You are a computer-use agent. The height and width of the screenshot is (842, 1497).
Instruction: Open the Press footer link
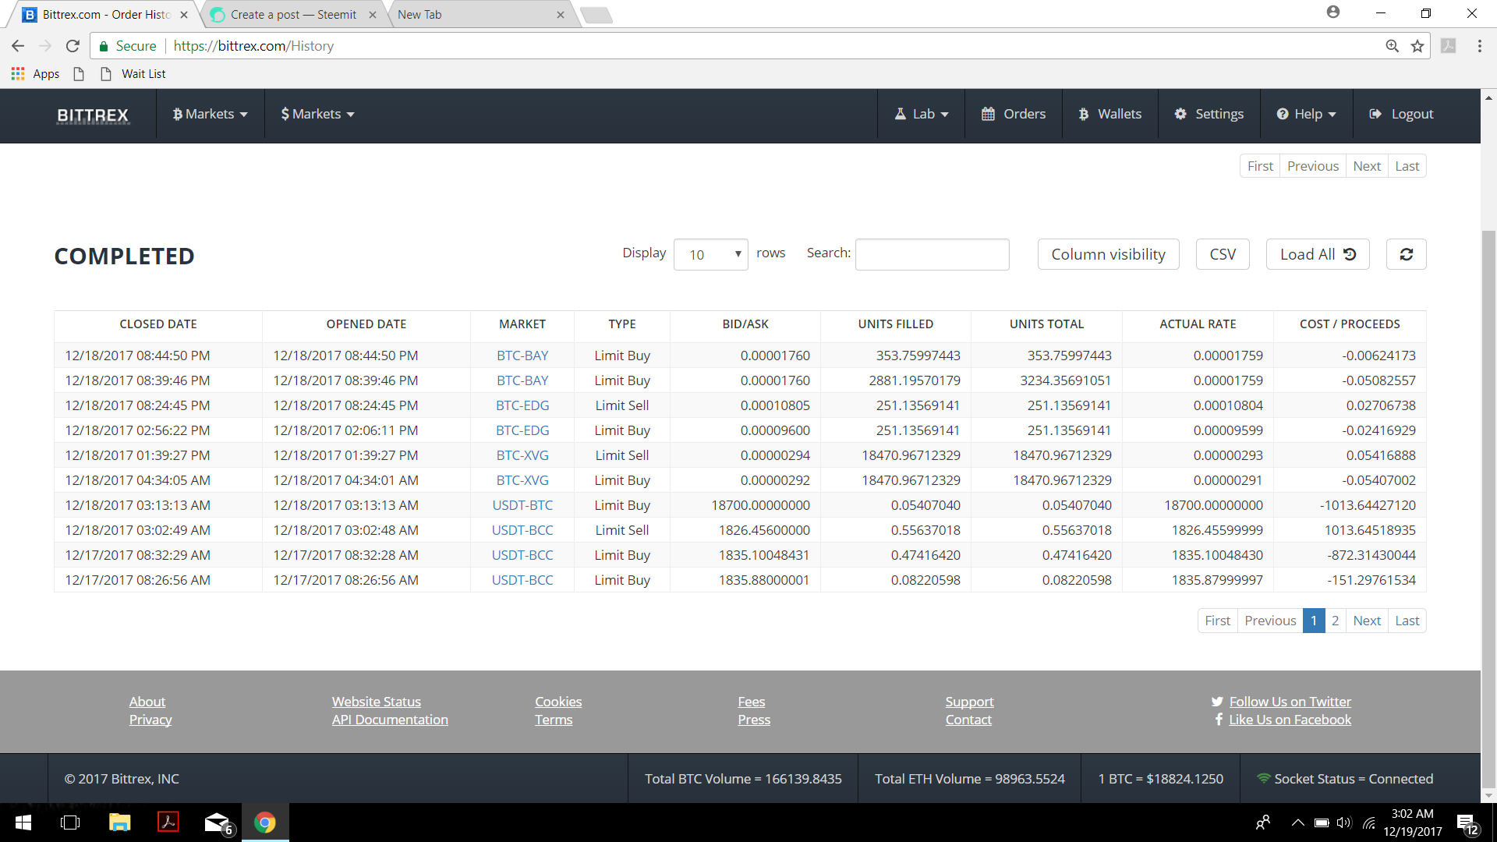click(754, 720)
